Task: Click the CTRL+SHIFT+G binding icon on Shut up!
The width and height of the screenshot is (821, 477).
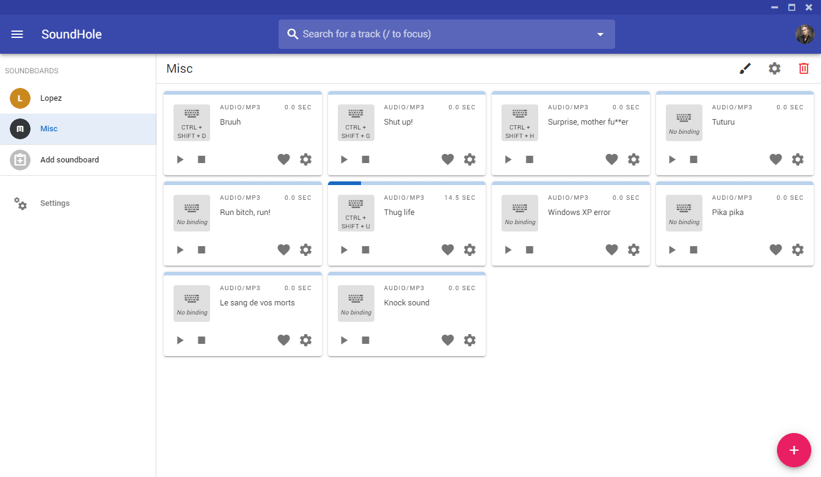Action: pos(356,122)
